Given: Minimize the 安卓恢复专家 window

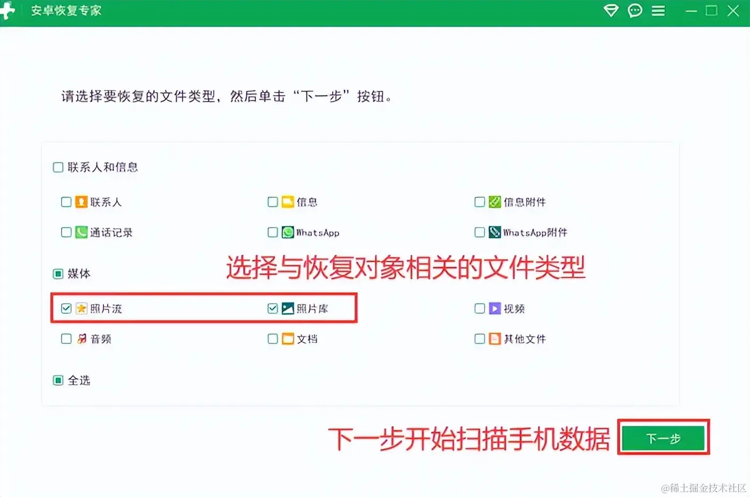Looking at the screenshot, I should [692, 11].
